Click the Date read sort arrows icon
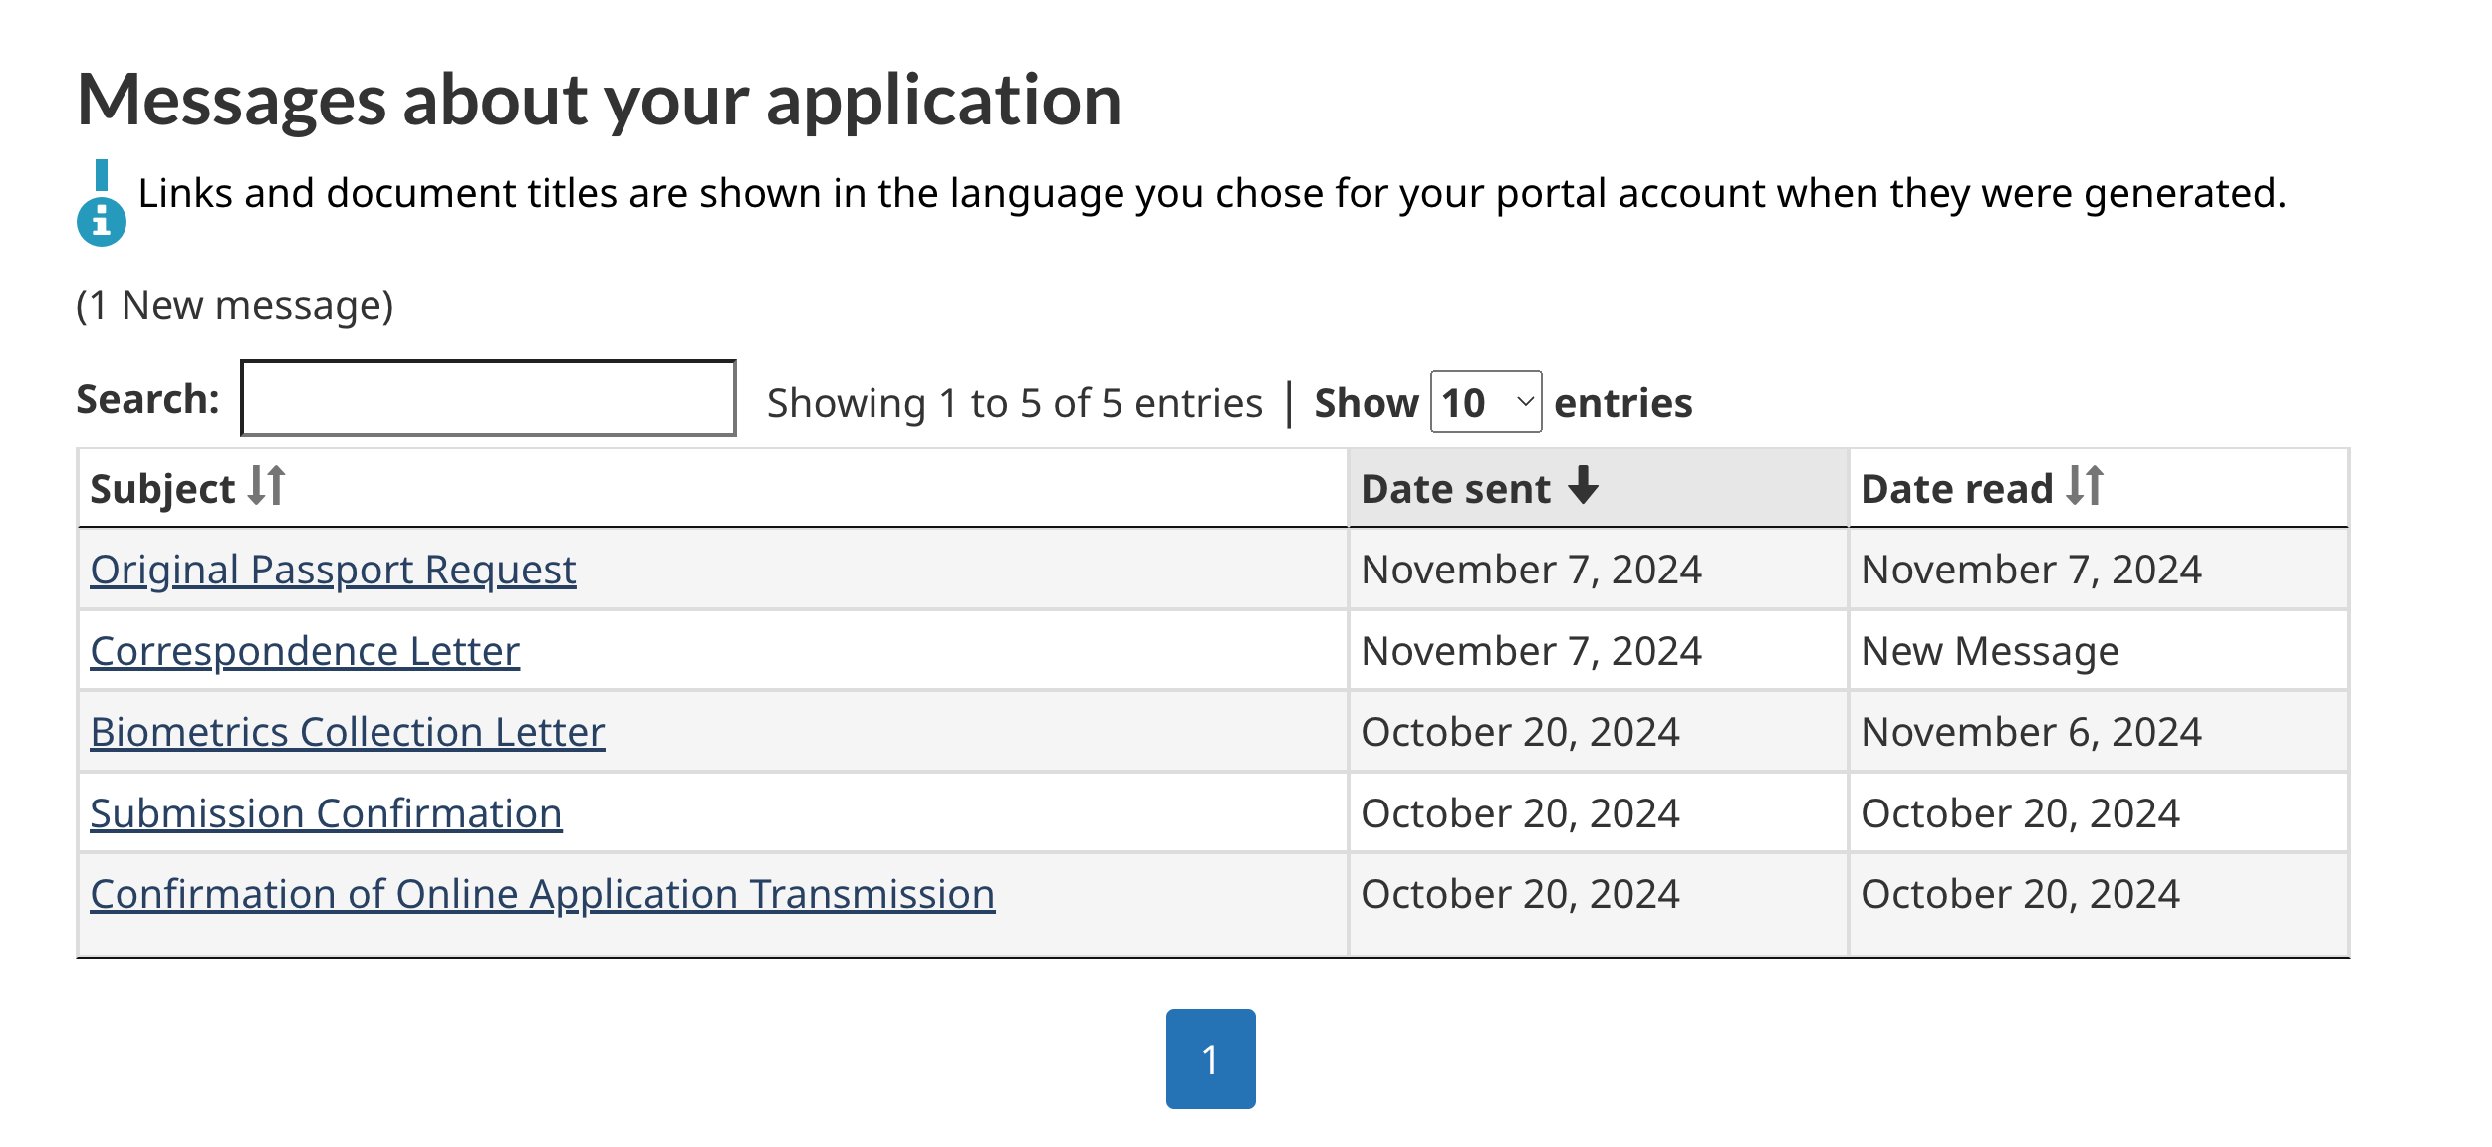Viewport: 2492px width, 1147px height. 2084,486
